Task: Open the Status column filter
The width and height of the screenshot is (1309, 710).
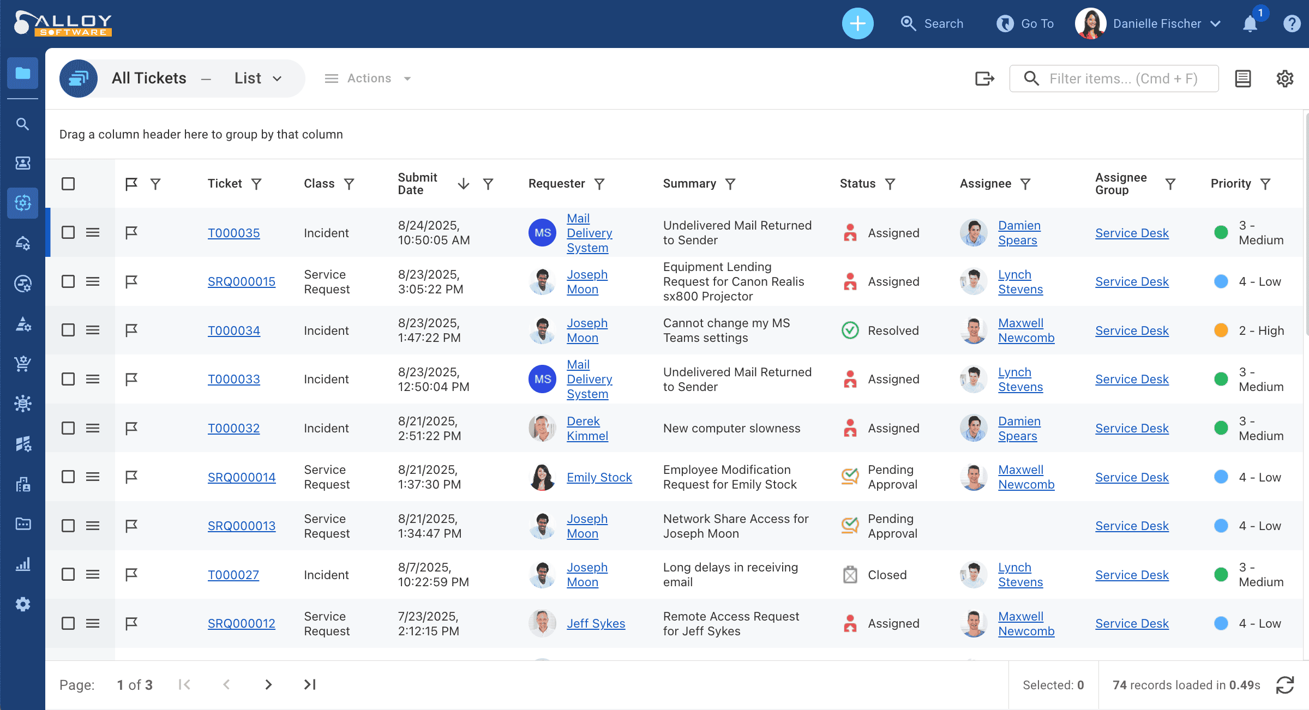Action: click(x=890, y=184)
